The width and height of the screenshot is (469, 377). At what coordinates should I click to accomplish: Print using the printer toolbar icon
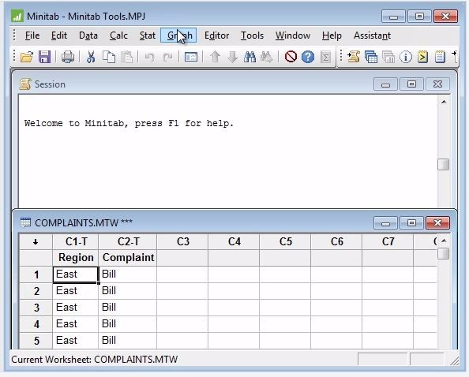[x=68, y=57]
